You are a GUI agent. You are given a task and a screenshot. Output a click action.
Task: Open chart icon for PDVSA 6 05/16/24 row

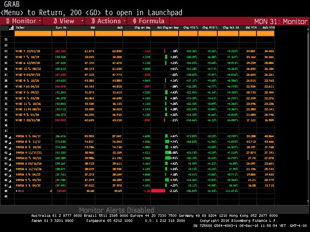click(x=10, y=164)
